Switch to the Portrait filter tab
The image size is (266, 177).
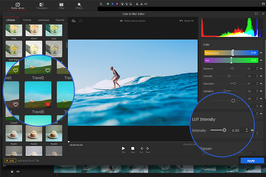click(27, 20)
